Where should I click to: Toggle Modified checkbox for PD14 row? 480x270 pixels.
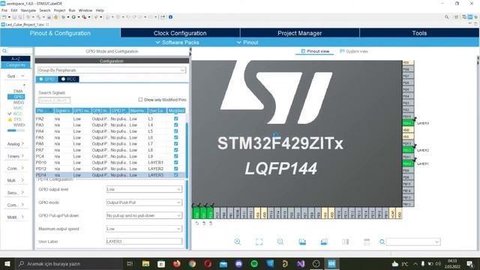[x=175, y=175]
